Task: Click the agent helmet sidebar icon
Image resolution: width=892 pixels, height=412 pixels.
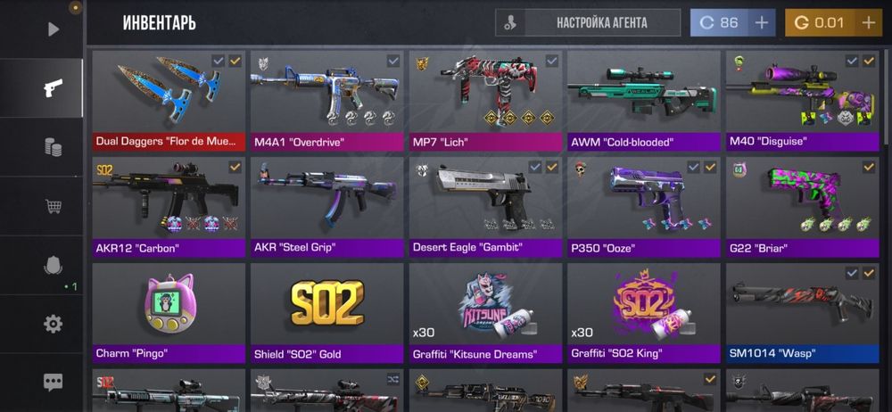Action: 53,265
